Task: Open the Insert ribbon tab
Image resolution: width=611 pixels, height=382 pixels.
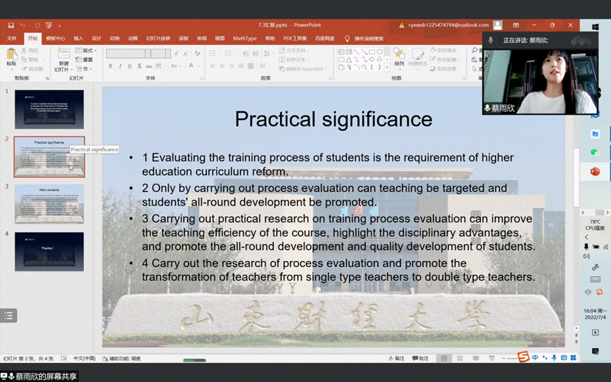Action: (x=78, y=38)
